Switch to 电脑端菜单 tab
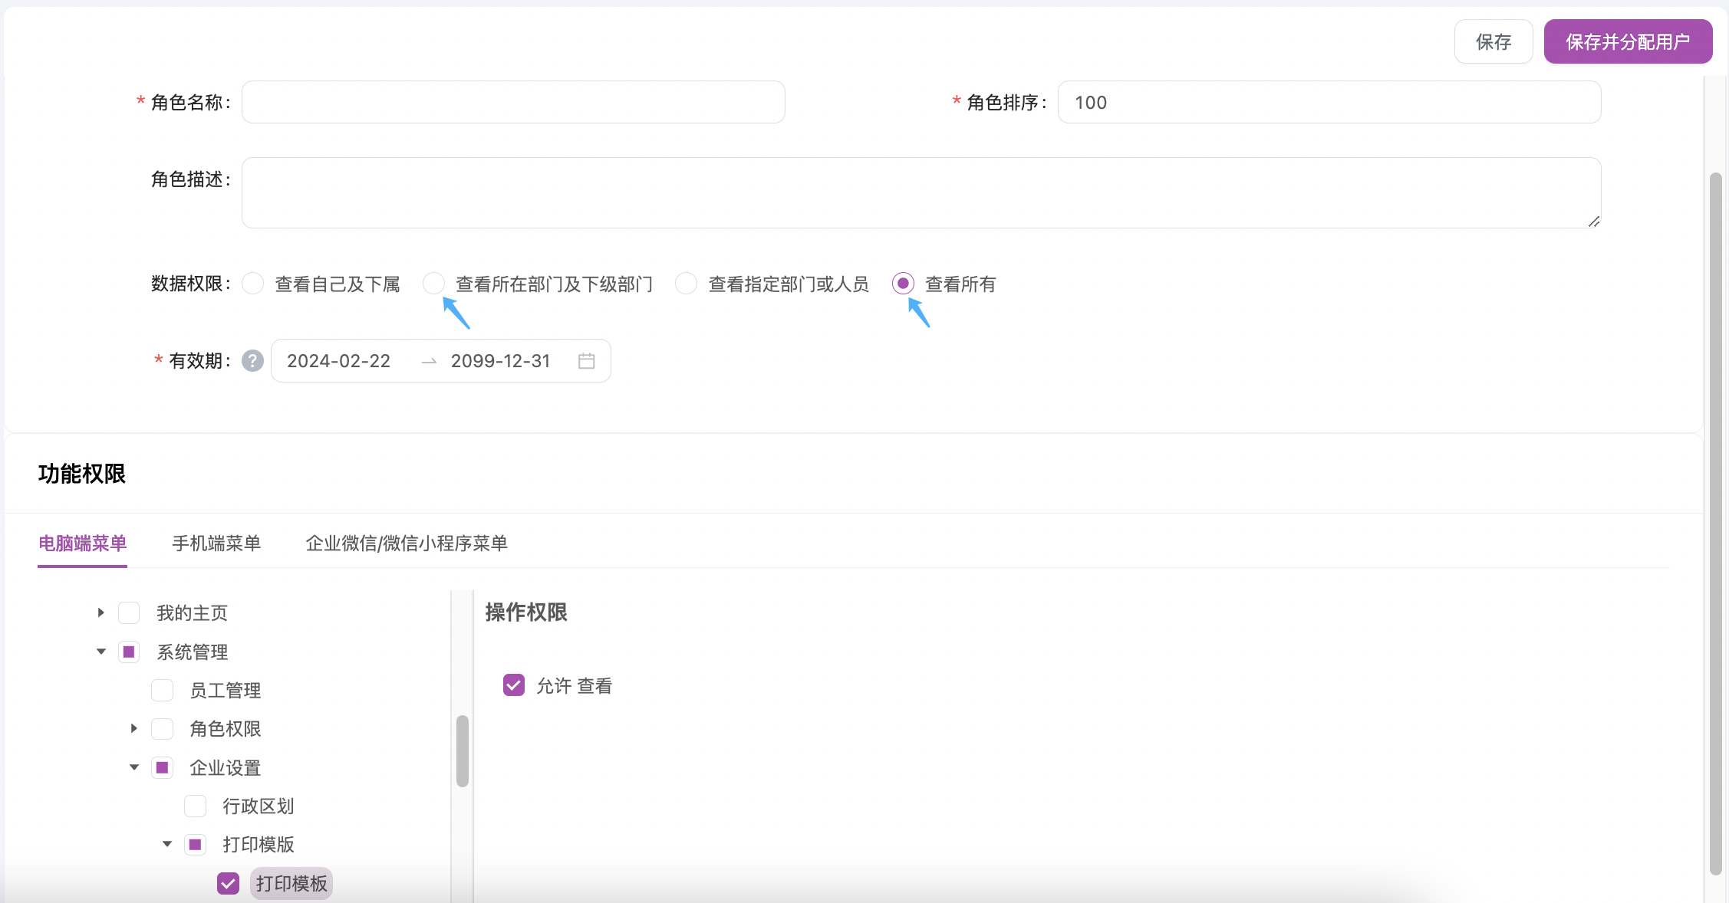 (82, 543)
